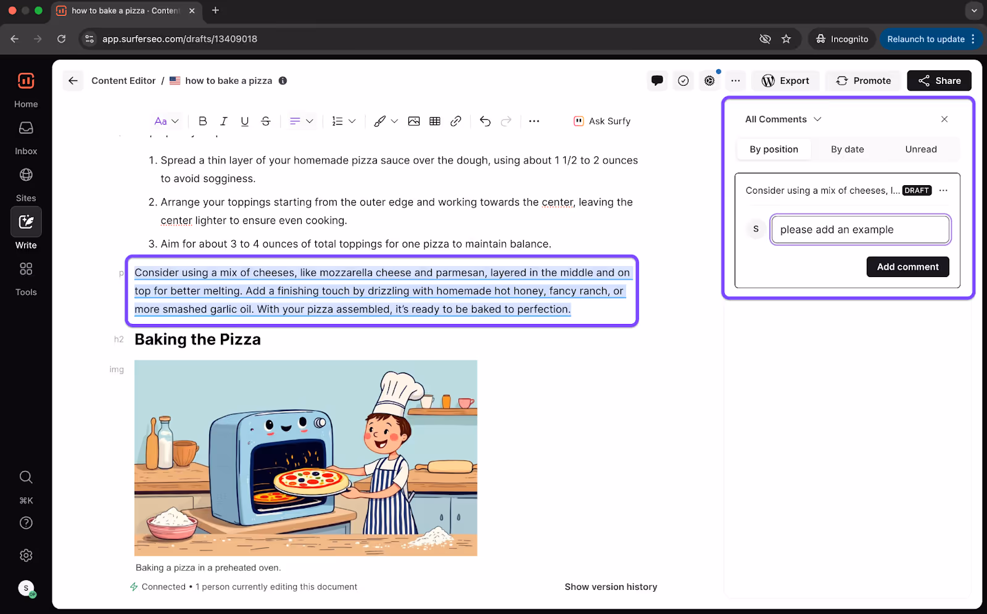
Task: Close the how to bake a pizza tab
Action: (x=192, y=10)
